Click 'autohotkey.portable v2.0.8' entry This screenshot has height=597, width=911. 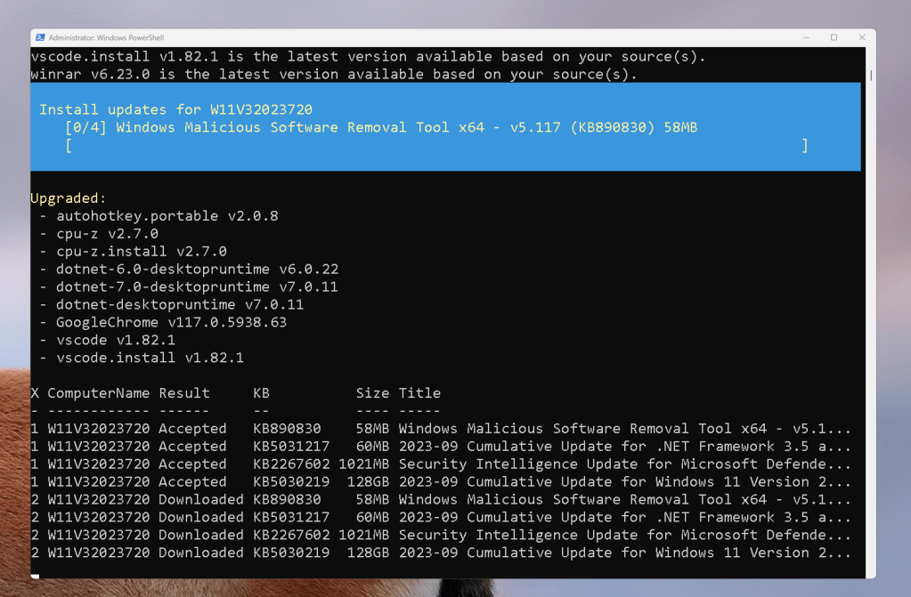[x=167, y=216]
